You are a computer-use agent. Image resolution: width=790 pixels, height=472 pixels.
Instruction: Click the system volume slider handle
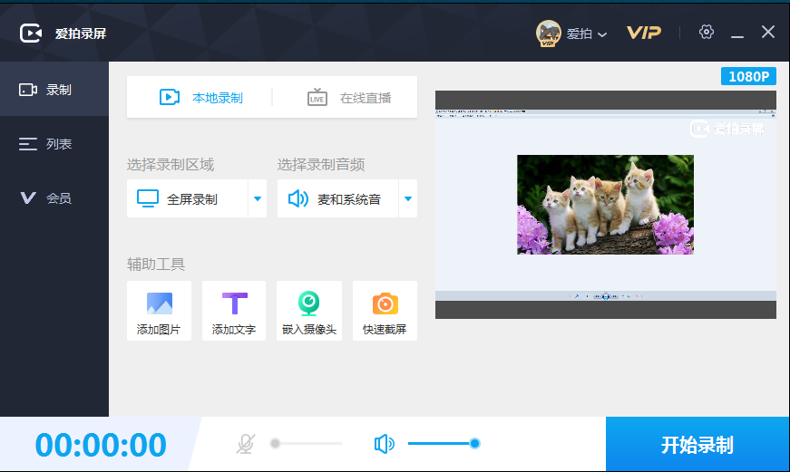pos(474,444)
